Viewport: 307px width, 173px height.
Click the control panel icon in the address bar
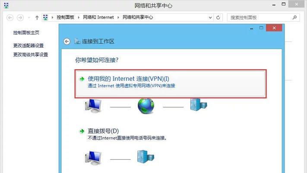tap(46, 17)
